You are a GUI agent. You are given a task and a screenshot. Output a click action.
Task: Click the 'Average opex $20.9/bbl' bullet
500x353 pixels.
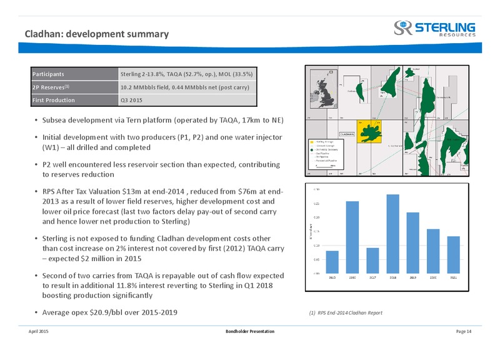pos(110,312)
